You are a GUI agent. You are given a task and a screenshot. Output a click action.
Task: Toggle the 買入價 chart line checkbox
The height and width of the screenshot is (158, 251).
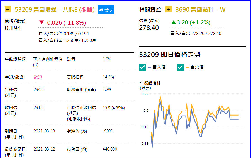click(142, 67)
